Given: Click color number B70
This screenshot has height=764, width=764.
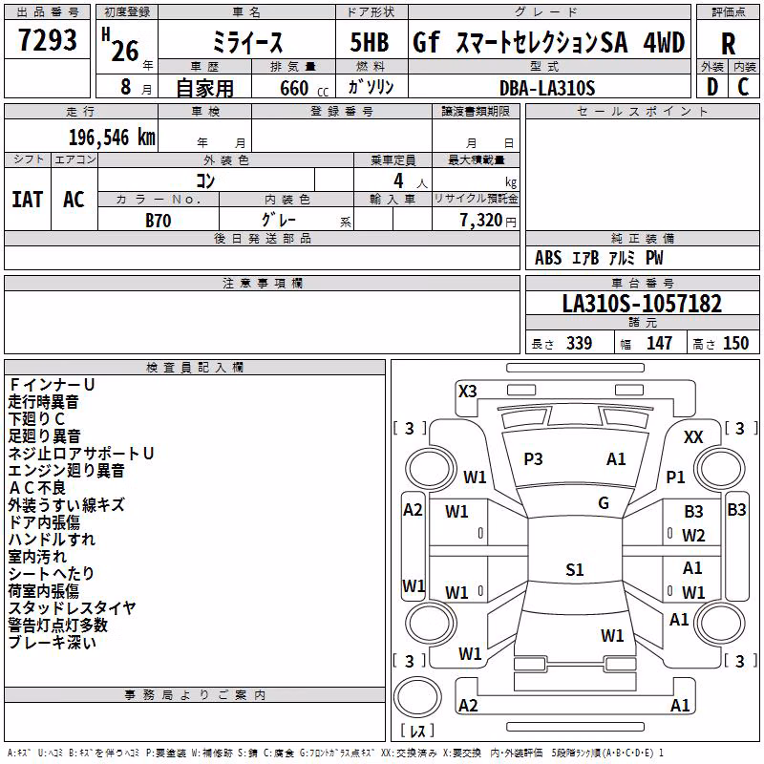Looking at the screenshot, I should (159, 221).
